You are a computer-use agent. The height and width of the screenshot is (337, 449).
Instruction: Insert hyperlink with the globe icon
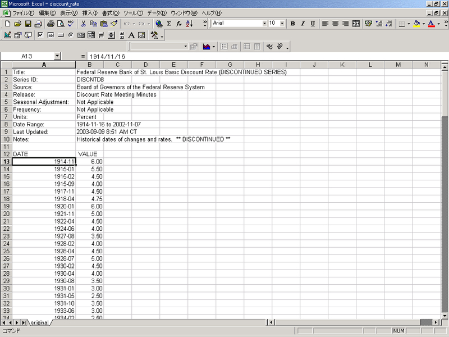coord(159,24)
